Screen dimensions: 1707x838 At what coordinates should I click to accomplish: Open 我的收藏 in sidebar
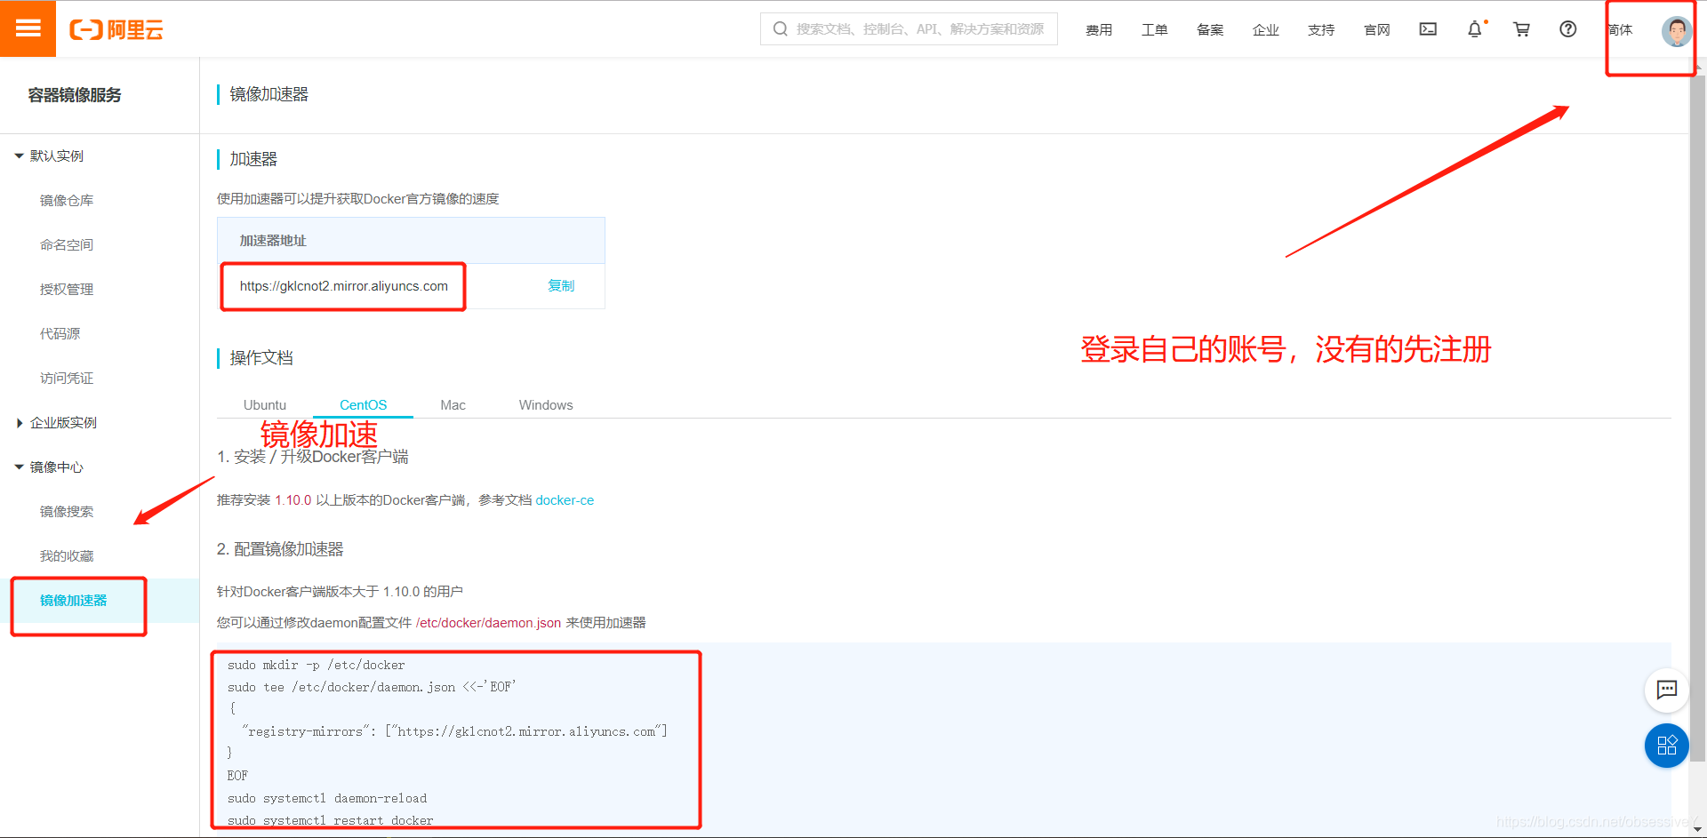tap(67, 556)
